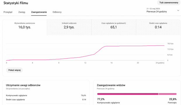
Task: Click the Pokaż więcej button
Action: tap(14, 70)
